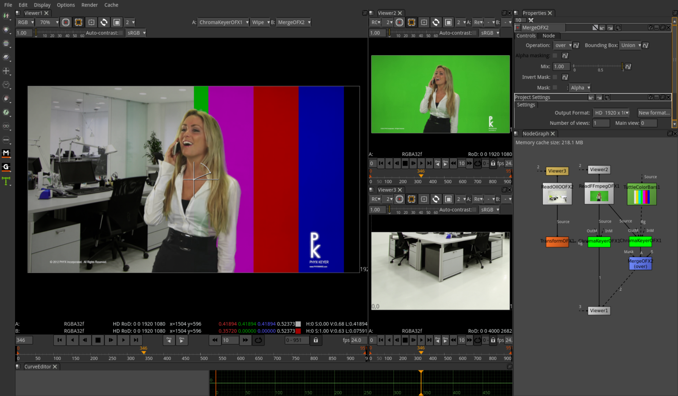The height and width of the screenshot is (396, 678).
Task: Open the Views nodes group (infinity icon)
Action: pos(7,127)
